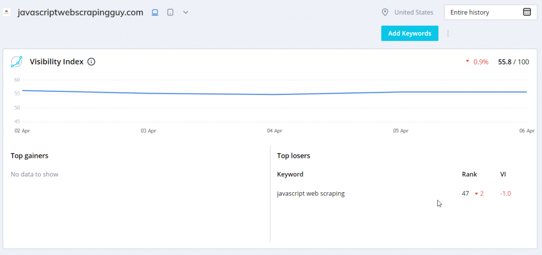Expand the device options chevron
Viewport: 542px width, 255px height.
click(186, 12)
